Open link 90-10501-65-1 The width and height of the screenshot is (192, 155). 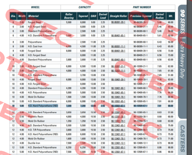tap(118, 102)
